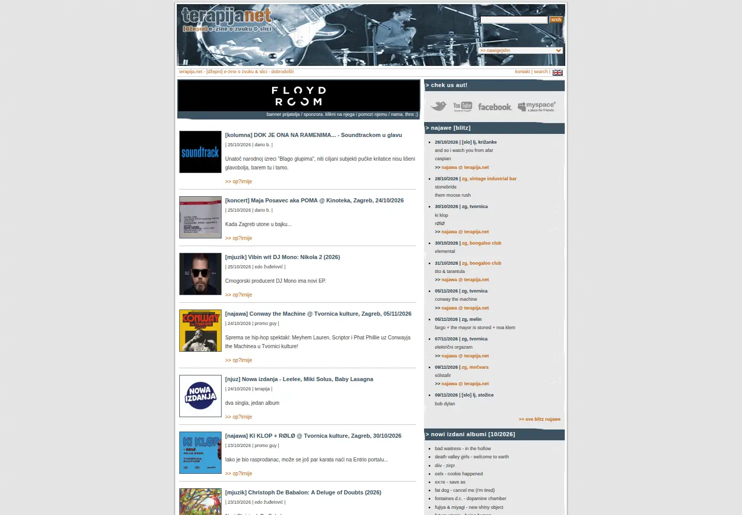Open the sve blitz najawe link

click(x=539, y=419)
